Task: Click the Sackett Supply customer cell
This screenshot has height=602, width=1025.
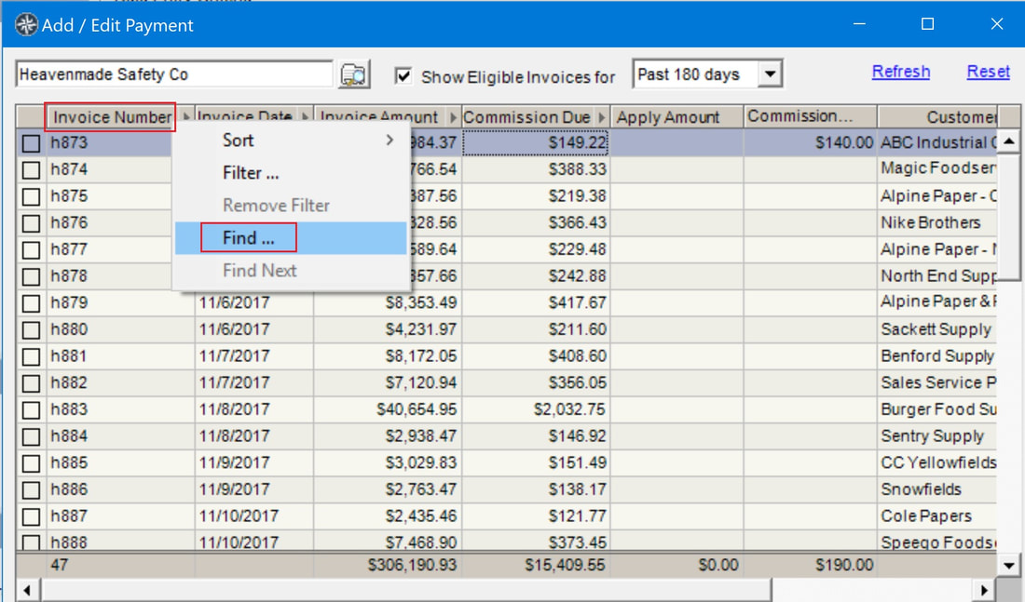Action: 936,329
